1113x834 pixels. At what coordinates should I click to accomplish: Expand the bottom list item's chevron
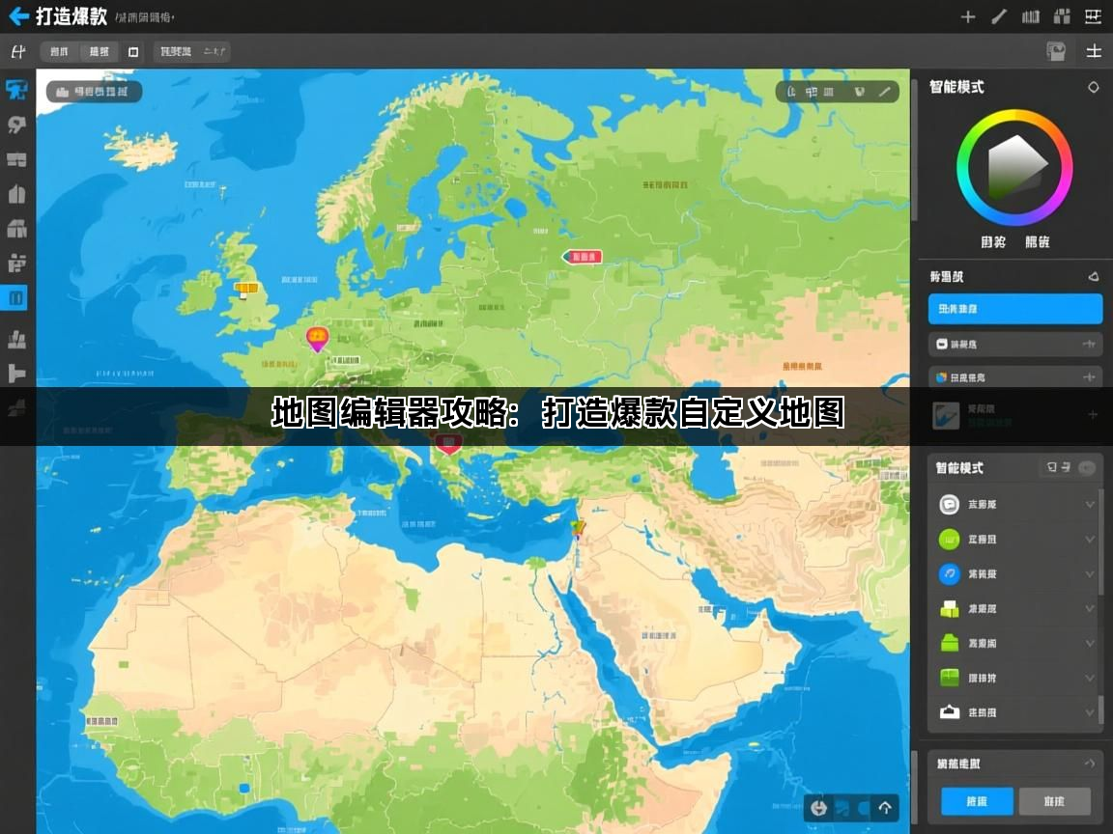coord(1090,712)
